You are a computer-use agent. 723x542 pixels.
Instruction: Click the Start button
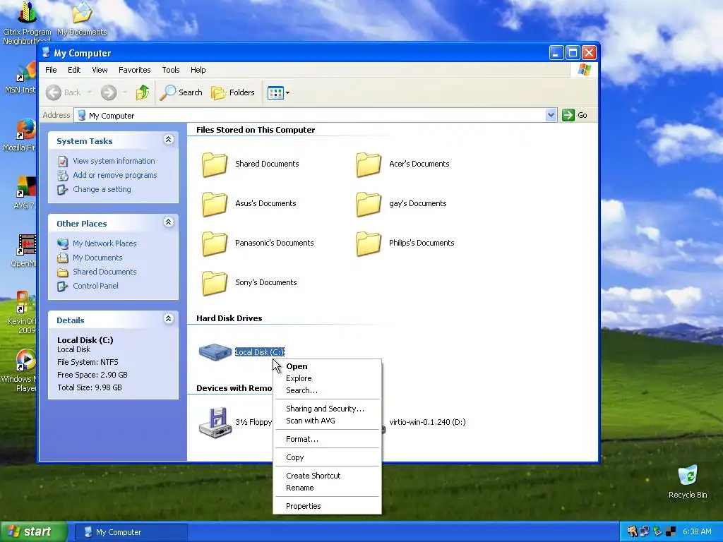coord(34,532)
